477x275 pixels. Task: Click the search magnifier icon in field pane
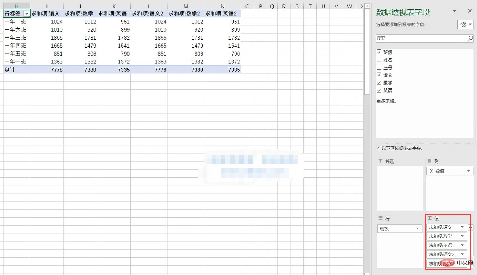(x=470, y=39)
